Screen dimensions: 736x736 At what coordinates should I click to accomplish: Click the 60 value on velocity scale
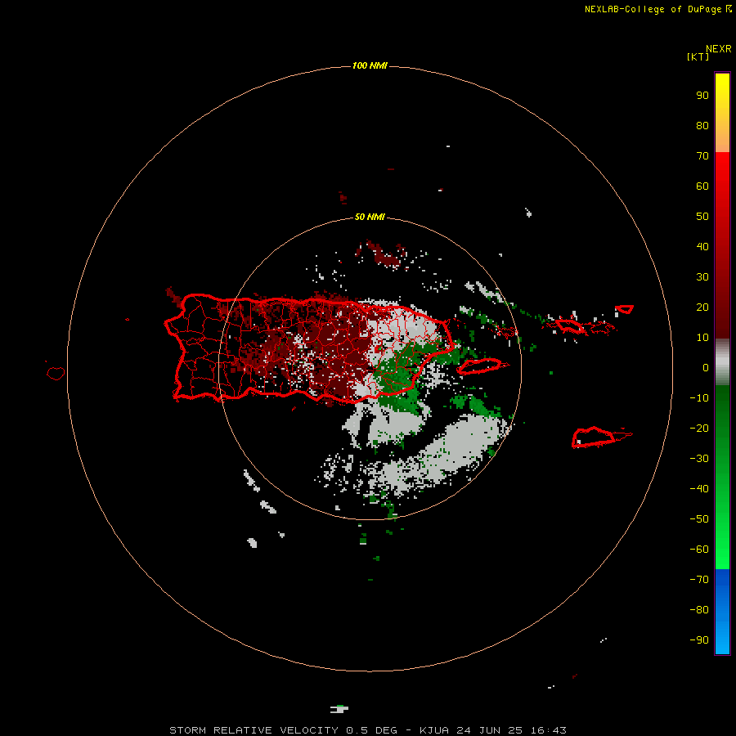pyautogui.click(x=702, y=186)
